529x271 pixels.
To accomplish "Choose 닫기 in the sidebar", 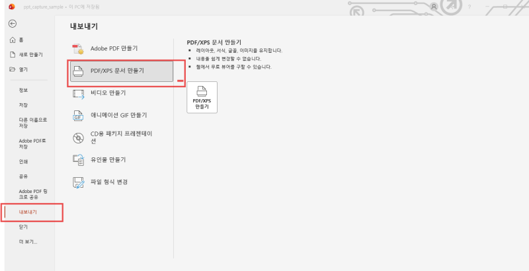I will [x=23, y=227].
